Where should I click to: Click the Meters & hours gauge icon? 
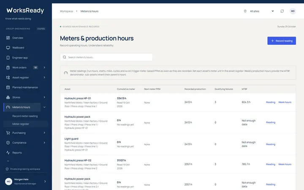[8, 107]
